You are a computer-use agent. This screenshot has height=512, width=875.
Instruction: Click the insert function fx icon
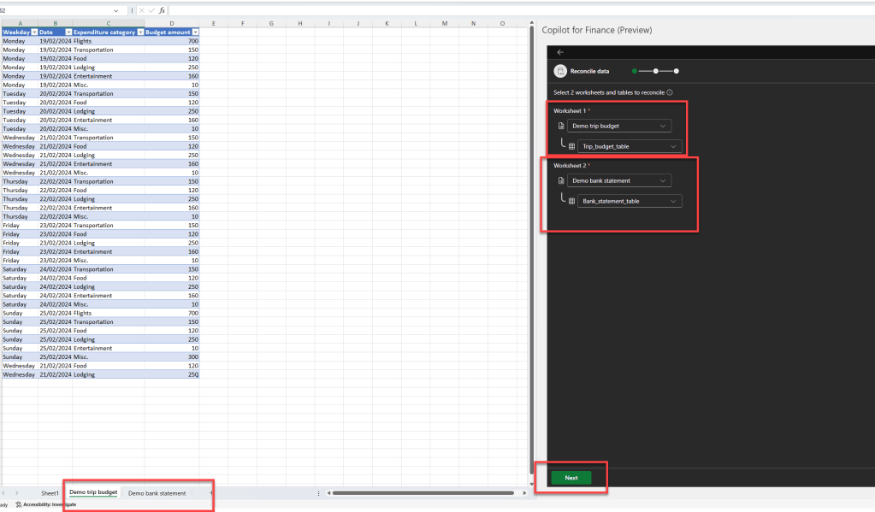tap(162, 10)
